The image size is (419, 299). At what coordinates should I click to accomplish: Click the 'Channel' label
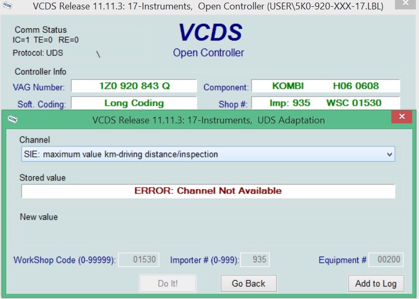click(x=34, y=140)
